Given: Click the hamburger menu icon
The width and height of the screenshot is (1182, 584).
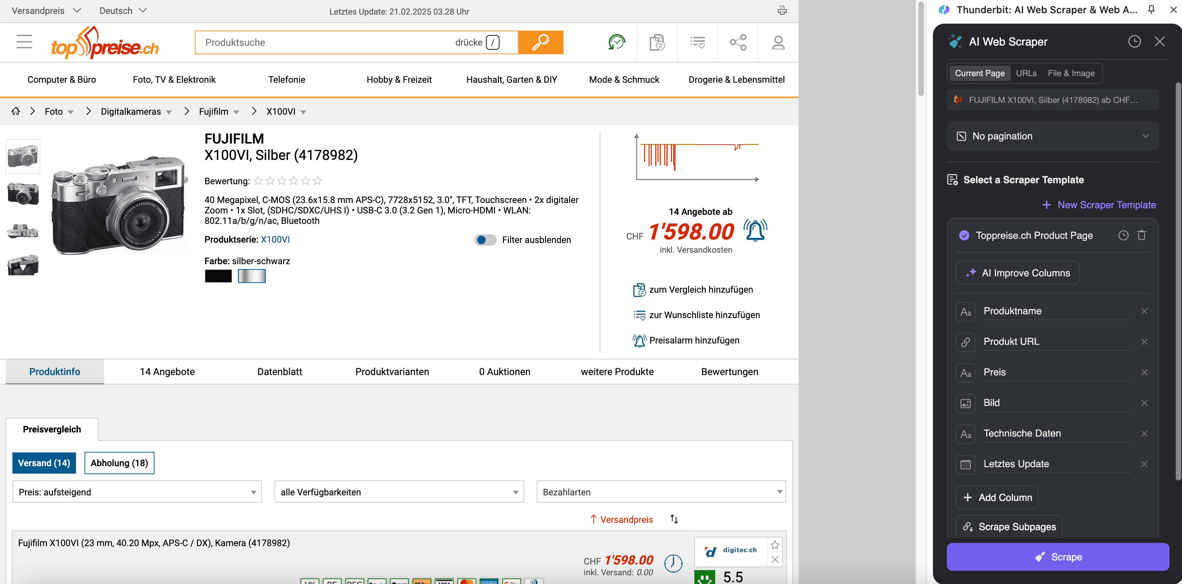Looking at the screenshot, I should [24, 42].
